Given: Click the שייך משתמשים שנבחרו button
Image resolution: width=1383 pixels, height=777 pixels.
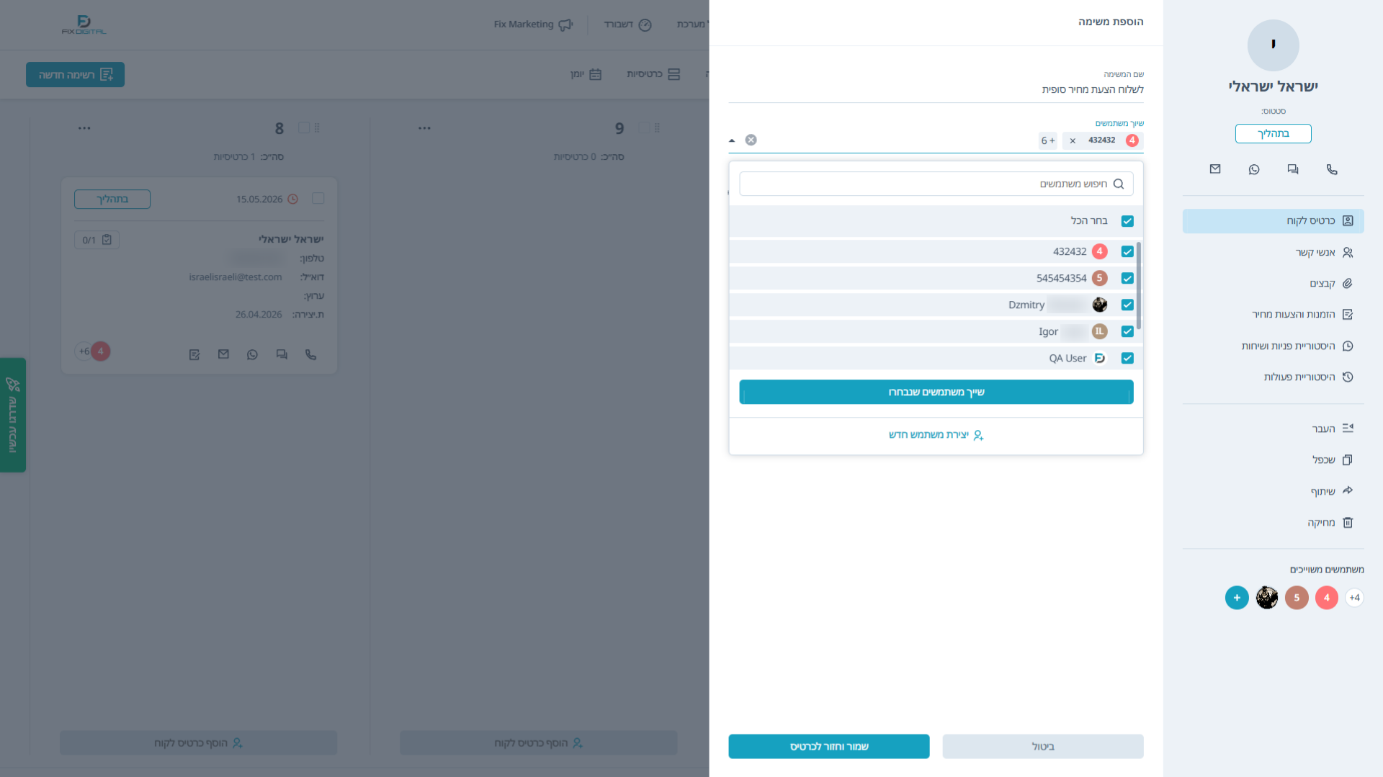Looking at the screenshot, I should click(x=936, y=392).
